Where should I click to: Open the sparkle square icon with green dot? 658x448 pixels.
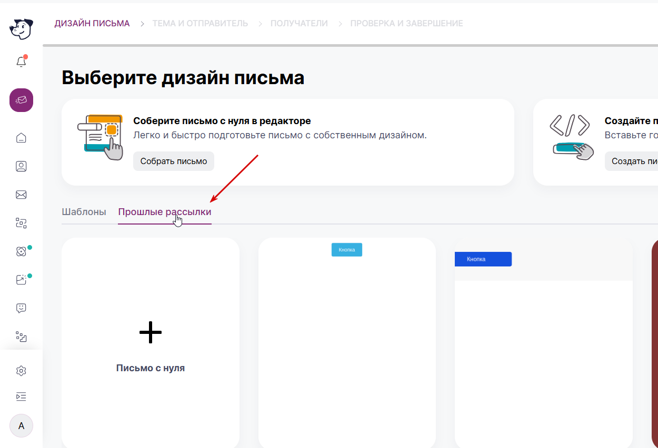(21, 280)
